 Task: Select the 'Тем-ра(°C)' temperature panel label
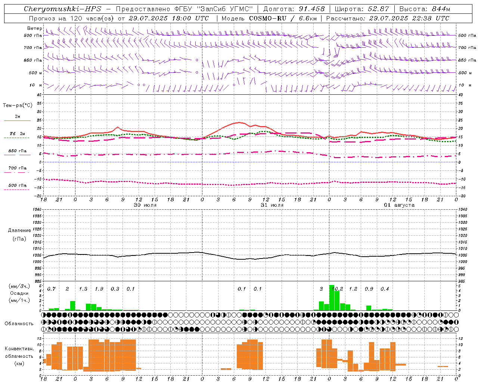pyautogui.click(x=18, y=106)
